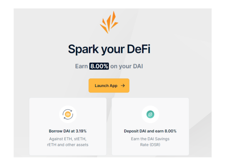This screenshot has height=163, width=226.
Task: Click the Spark your DeFi heading
Action: pos(109,49)
